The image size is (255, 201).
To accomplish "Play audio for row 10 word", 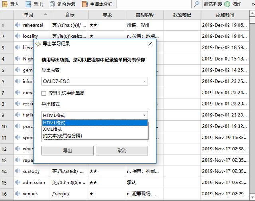I will coord(17,126).
